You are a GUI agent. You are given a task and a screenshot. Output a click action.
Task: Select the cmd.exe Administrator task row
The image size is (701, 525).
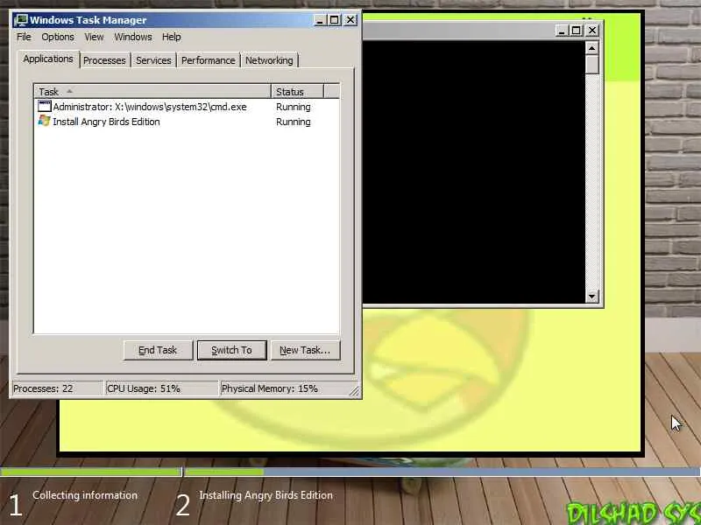click(187, 107)
